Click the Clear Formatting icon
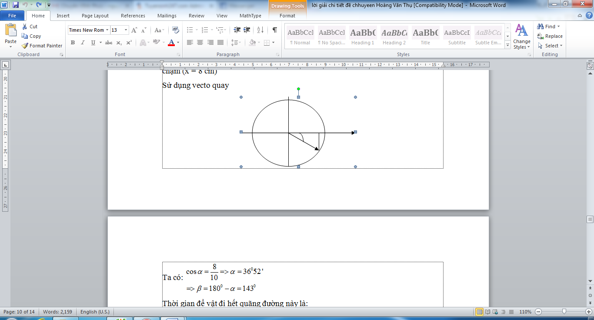This screenshot has width=594, height=320. coord(176,30)
